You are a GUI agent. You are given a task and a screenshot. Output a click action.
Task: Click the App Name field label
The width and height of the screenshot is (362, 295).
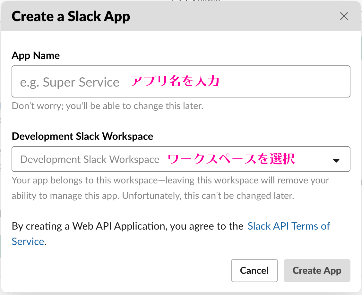click(36, 55)
